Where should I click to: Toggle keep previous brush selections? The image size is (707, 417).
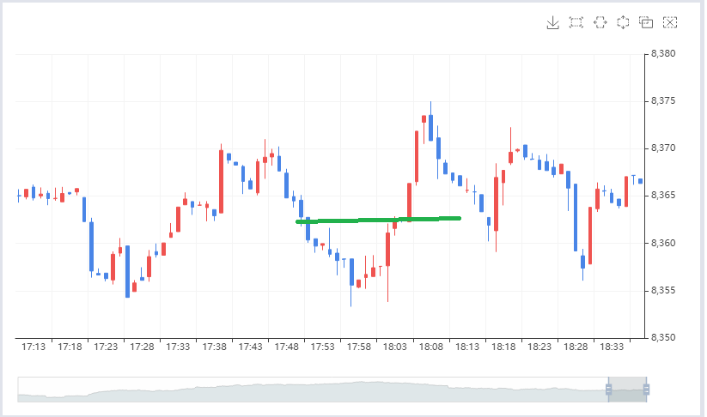646,22
